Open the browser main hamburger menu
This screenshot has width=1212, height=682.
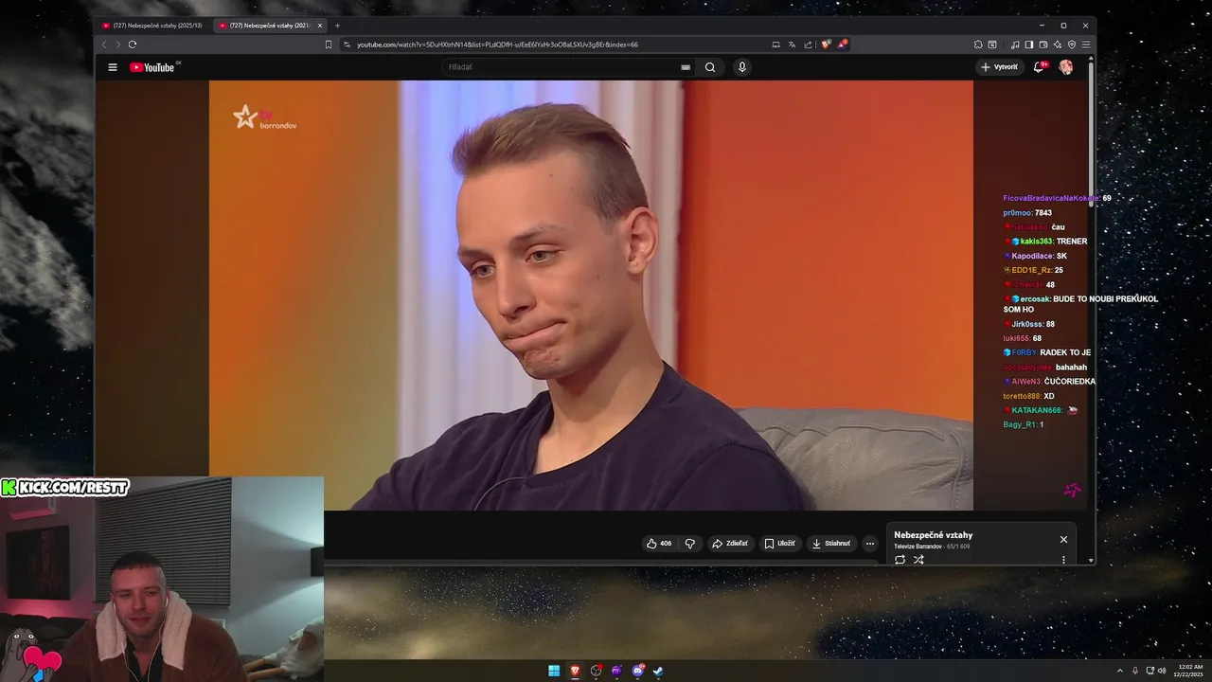[1086, 45]
